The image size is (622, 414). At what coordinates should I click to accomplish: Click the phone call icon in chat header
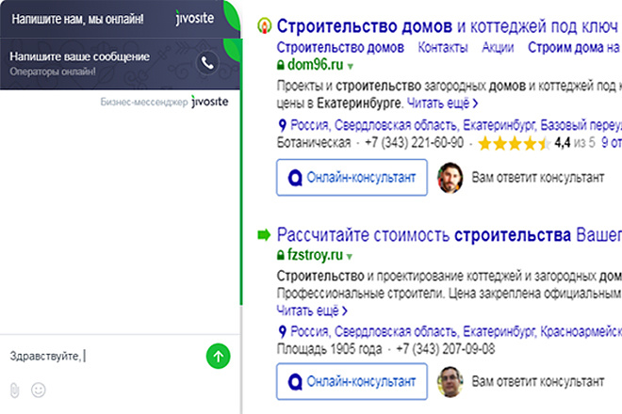click(x=207, y=63)
